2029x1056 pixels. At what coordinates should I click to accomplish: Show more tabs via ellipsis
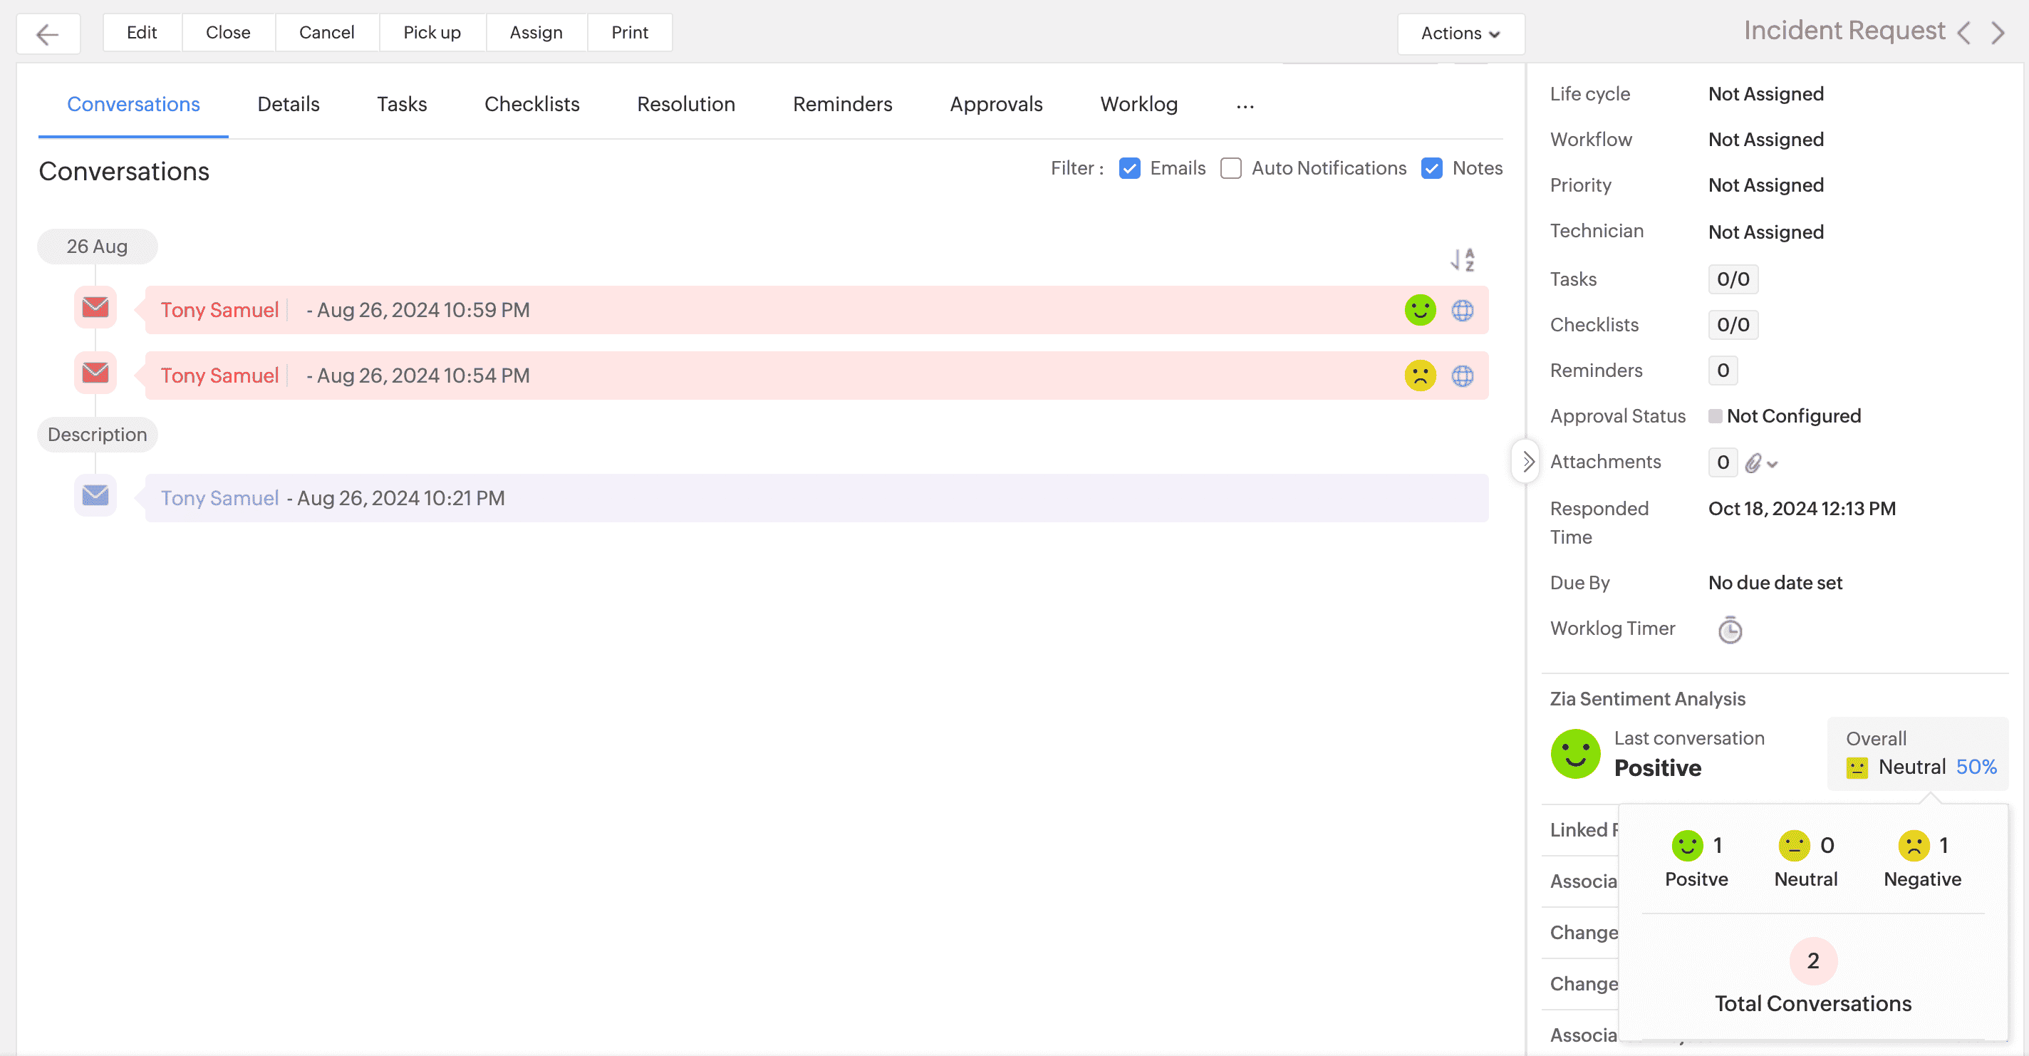click(x=1245, y=105)
